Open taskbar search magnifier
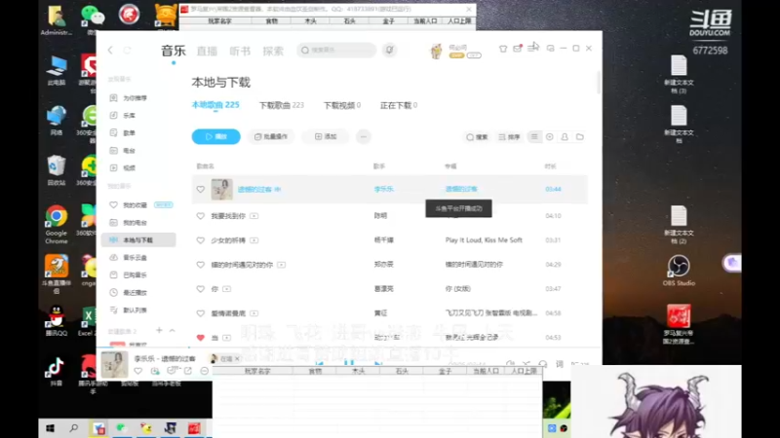This screenshot has width=780, height=438. 74,428
